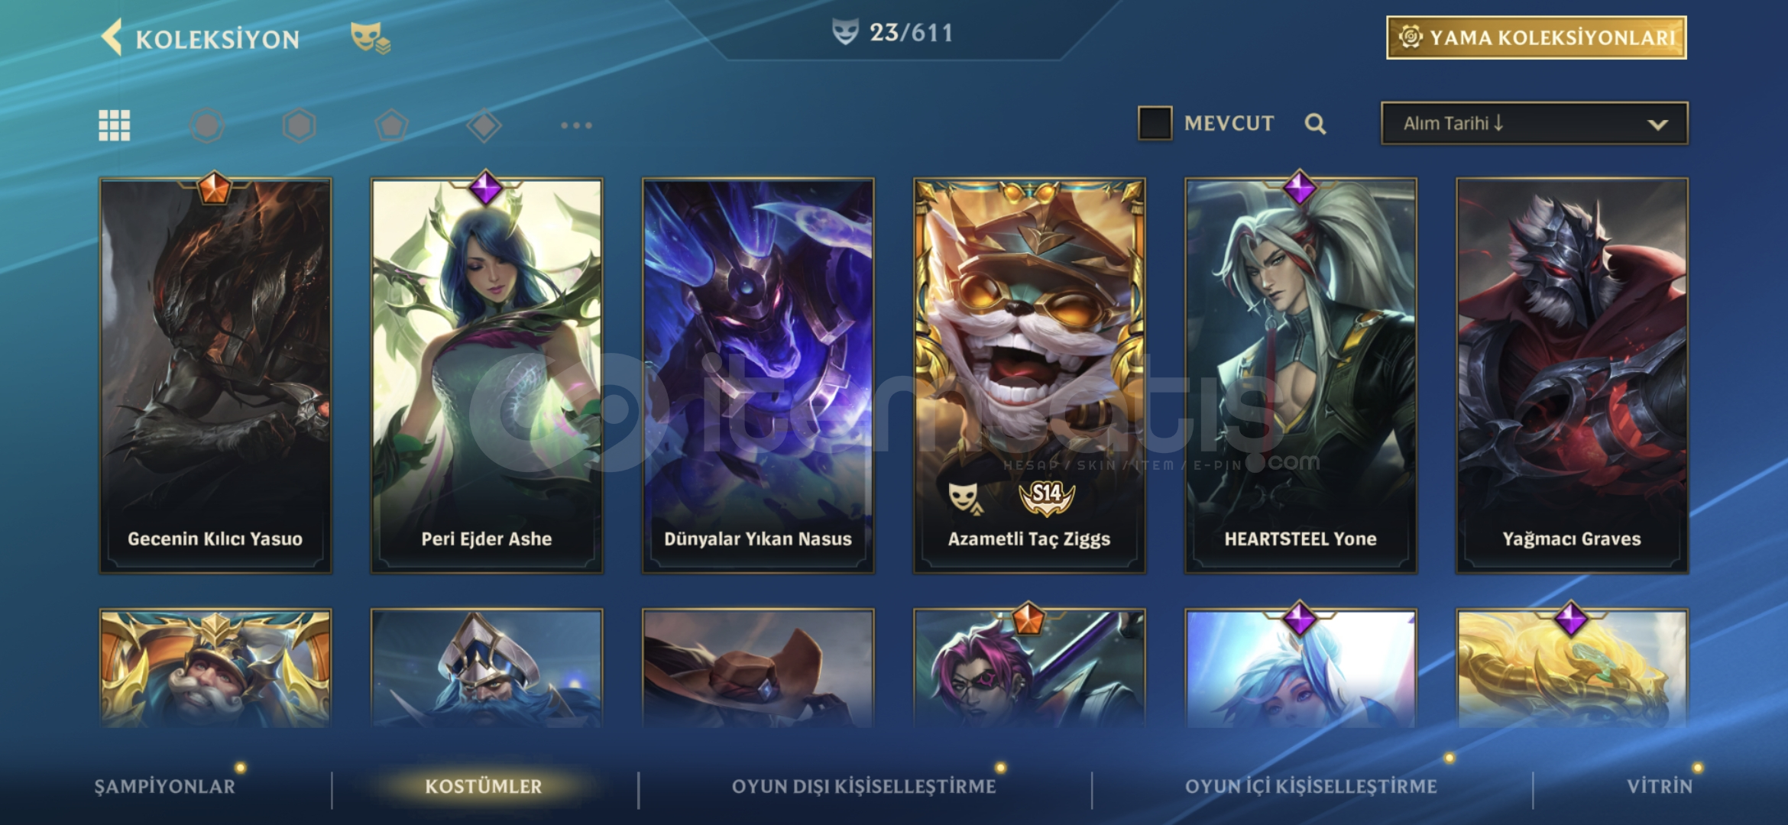Open the search magnifier icon
This screenshot has height=825, width=1788.
click(x=1315, y=124)
